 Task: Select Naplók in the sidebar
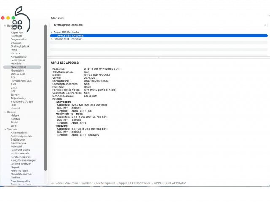coord(15,167)
